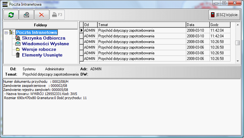The image size is (244, 138).
Task: Open the new message document icon
Action: [26, 15]
